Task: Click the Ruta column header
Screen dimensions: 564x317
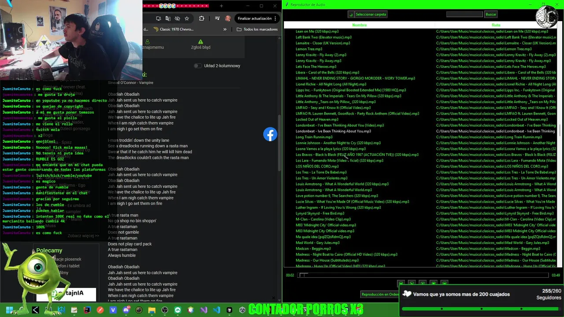Action: (496, 25)
